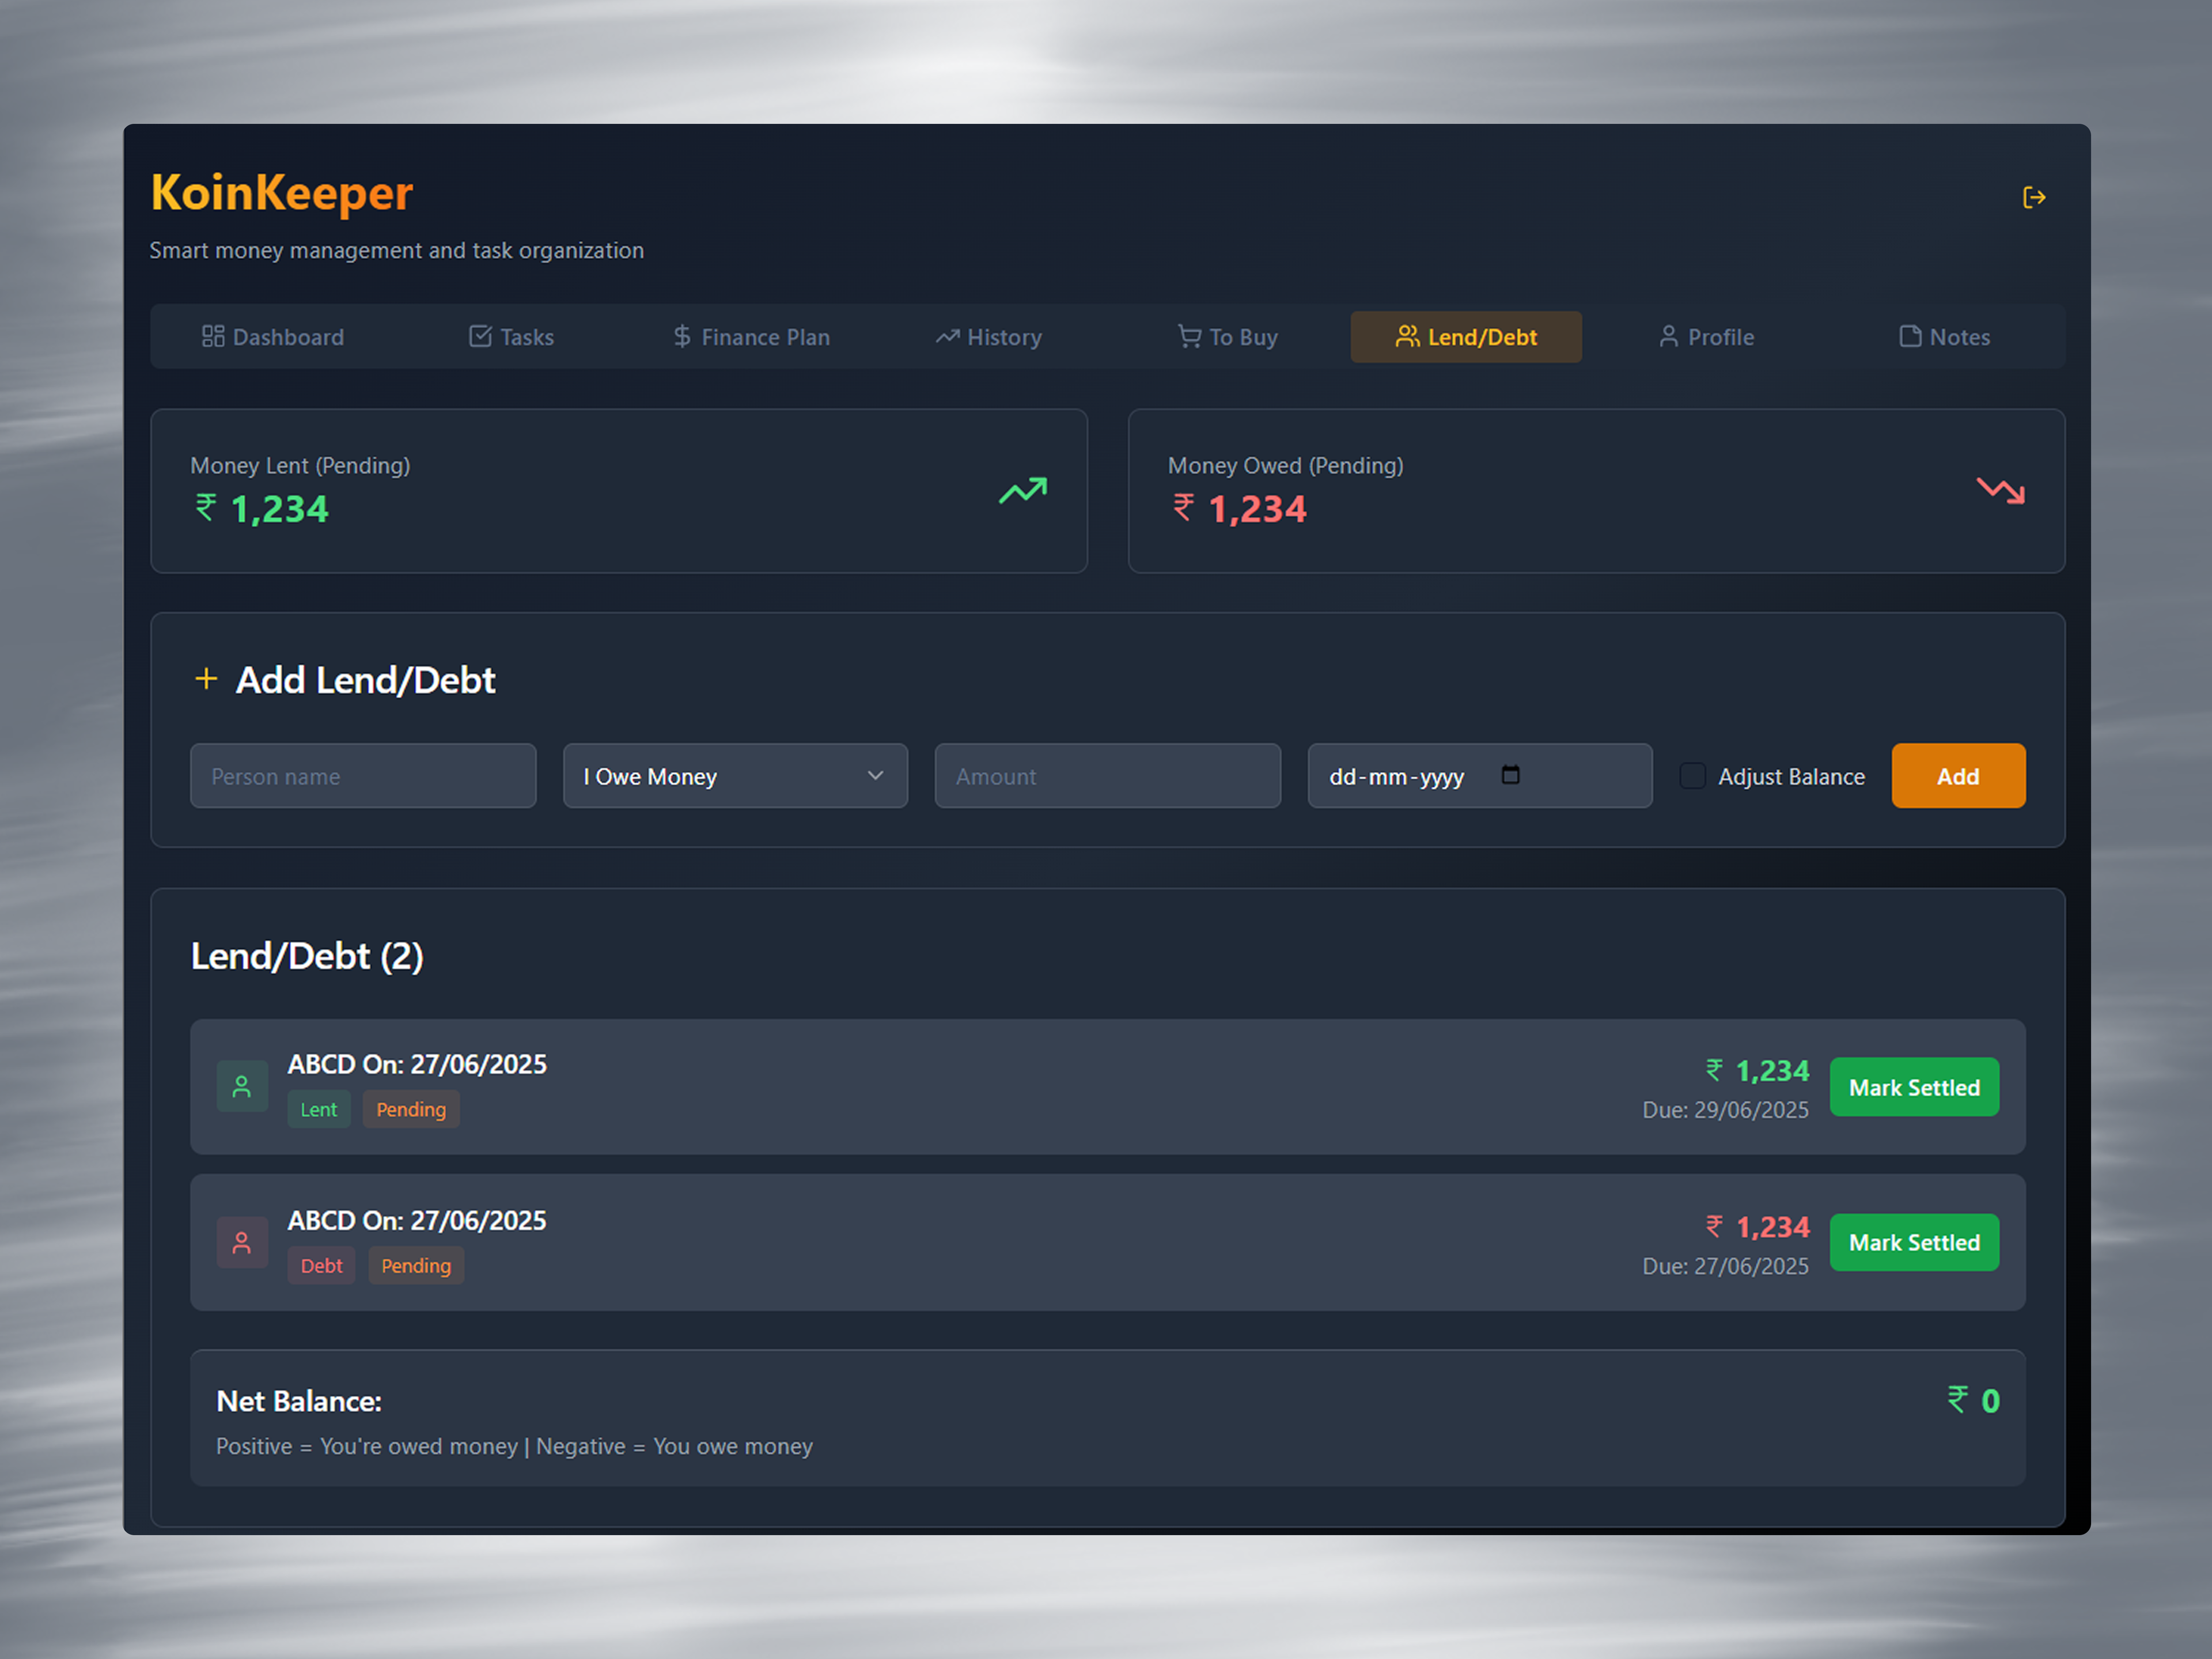Enable the Adjust Balance checkbox

tap(1692, 776)
